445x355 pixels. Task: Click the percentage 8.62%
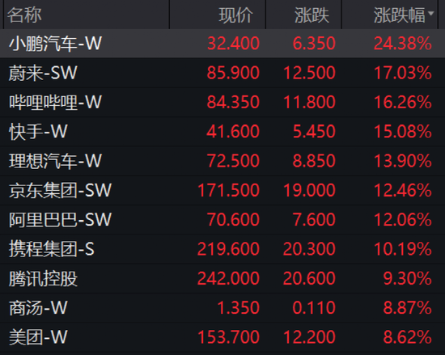click(x=408, y=337)
